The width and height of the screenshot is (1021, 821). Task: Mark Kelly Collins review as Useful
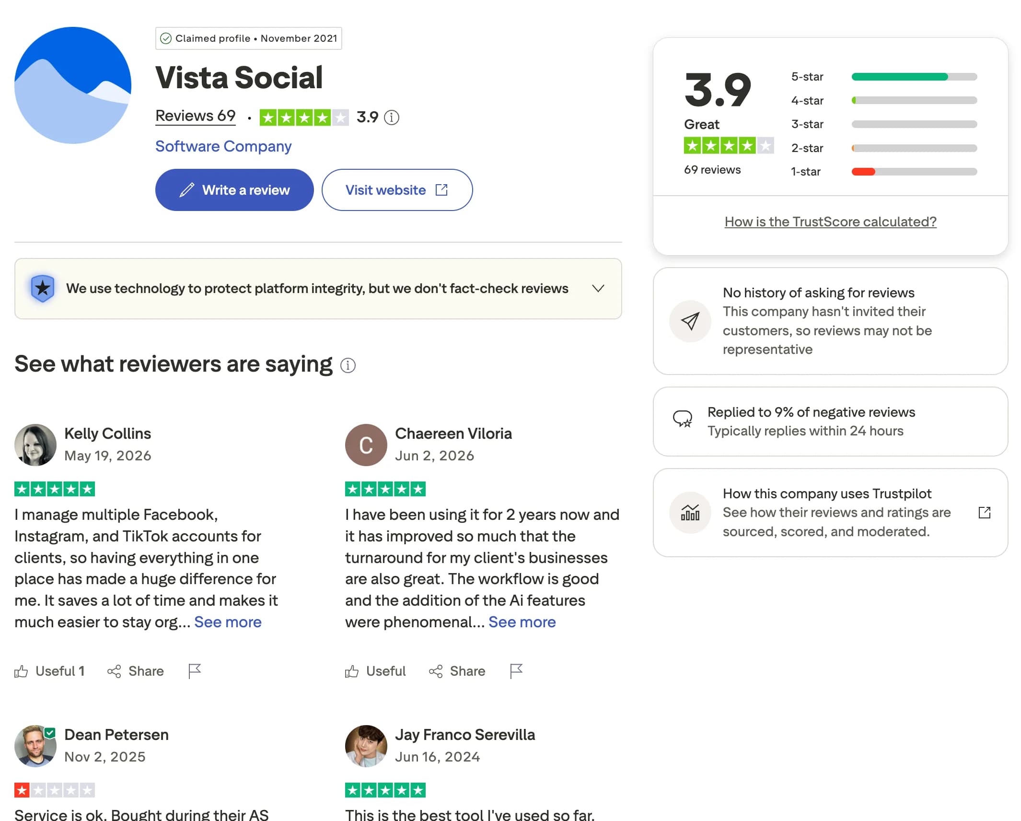click(50, 671)
